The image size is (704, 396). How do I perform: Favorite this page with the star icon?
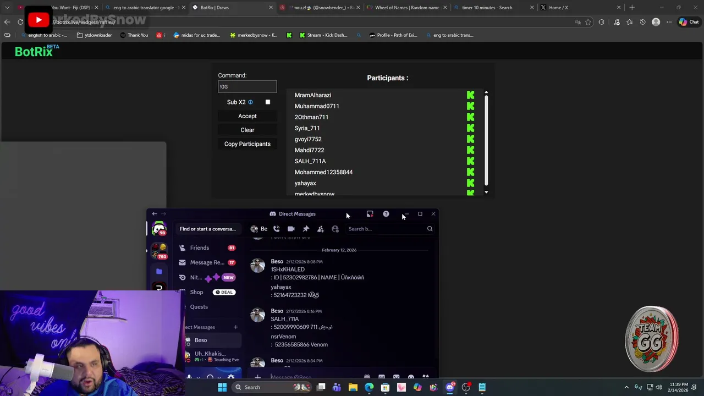[588, 22]
